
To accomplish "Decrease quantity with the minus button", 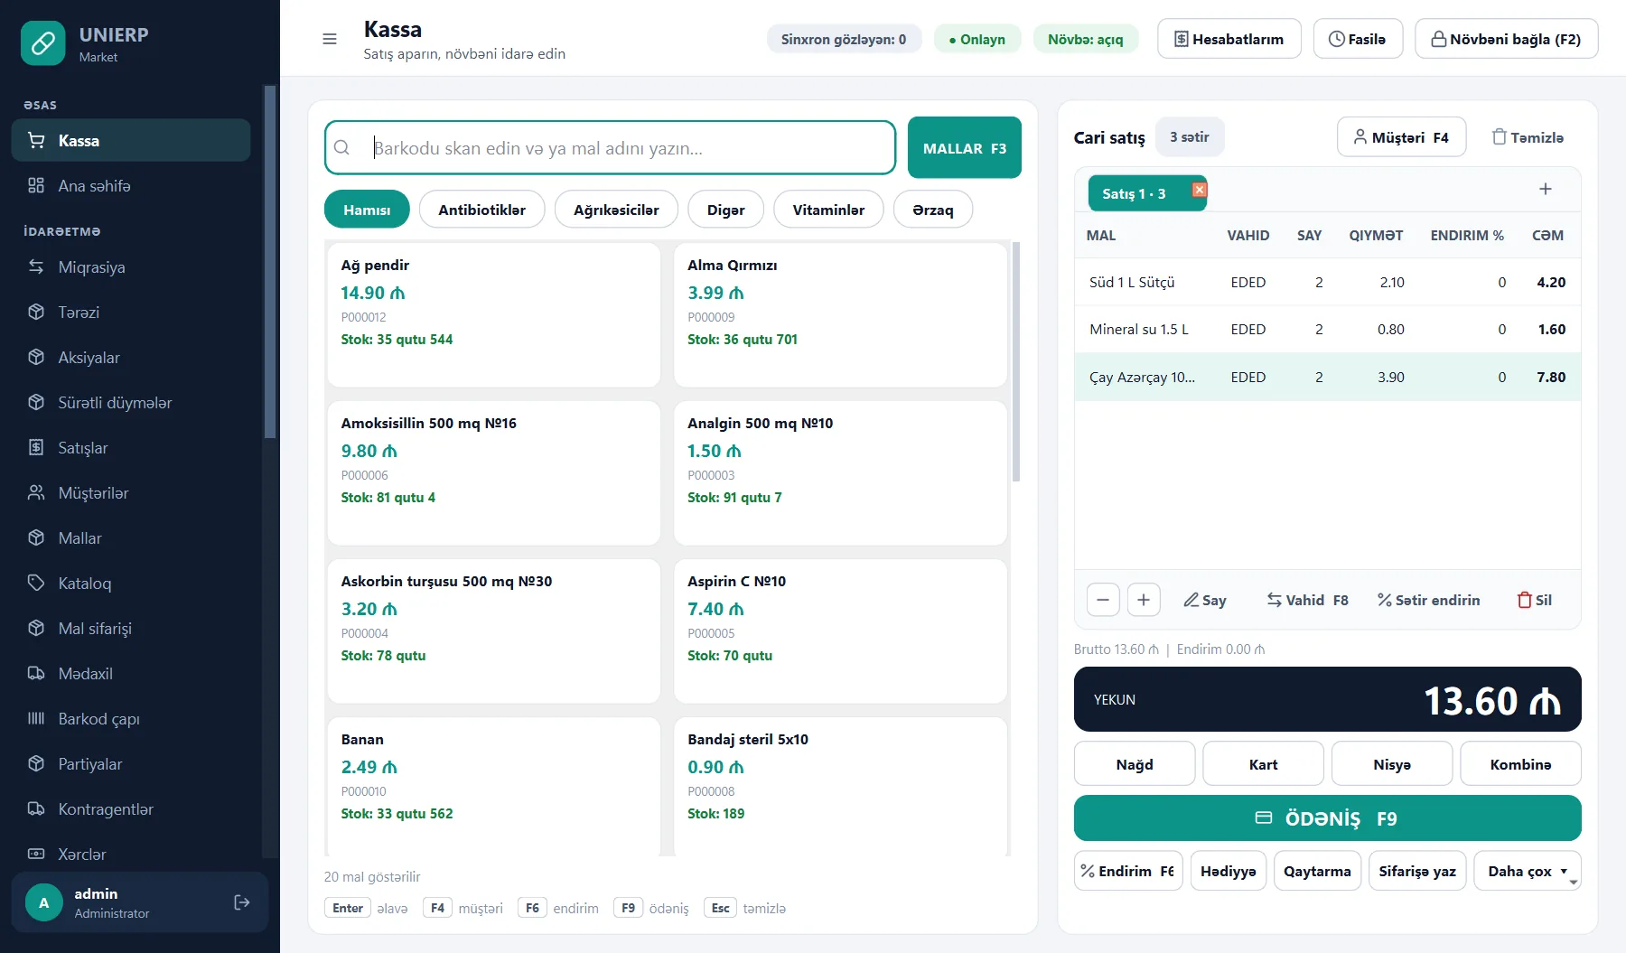I will [x=1103, y=600].
